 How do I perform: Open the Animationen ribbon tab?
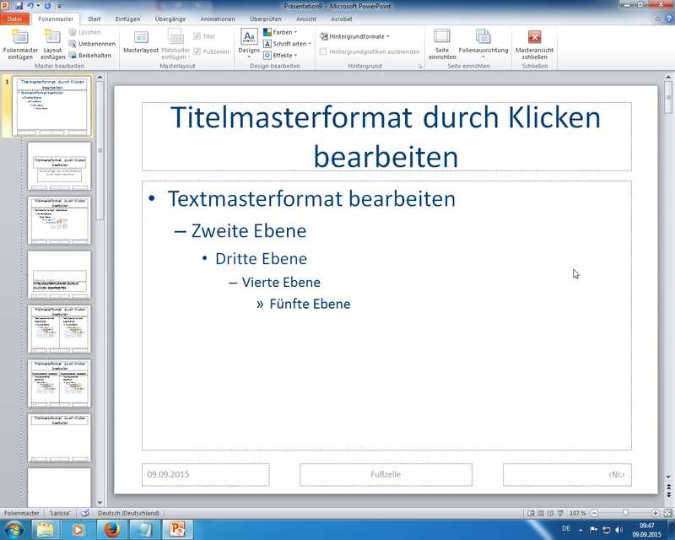pos(218,18)
